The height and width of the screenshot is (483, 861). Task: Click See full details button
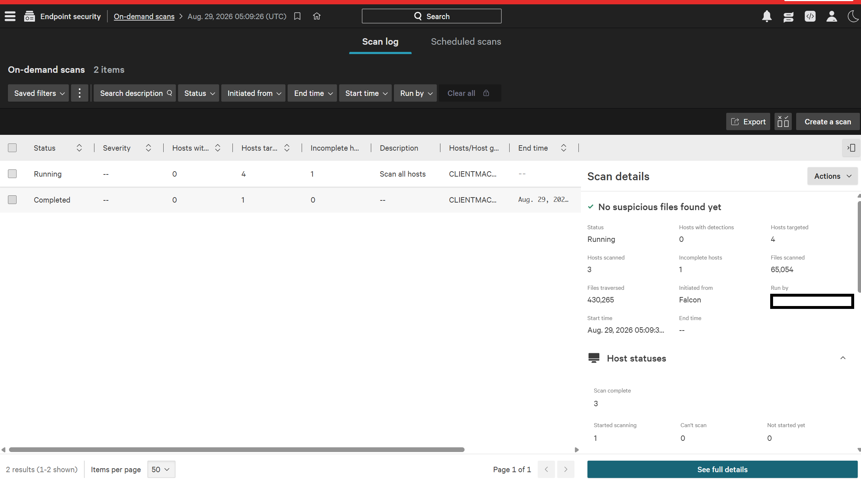[x=722, y=469]
